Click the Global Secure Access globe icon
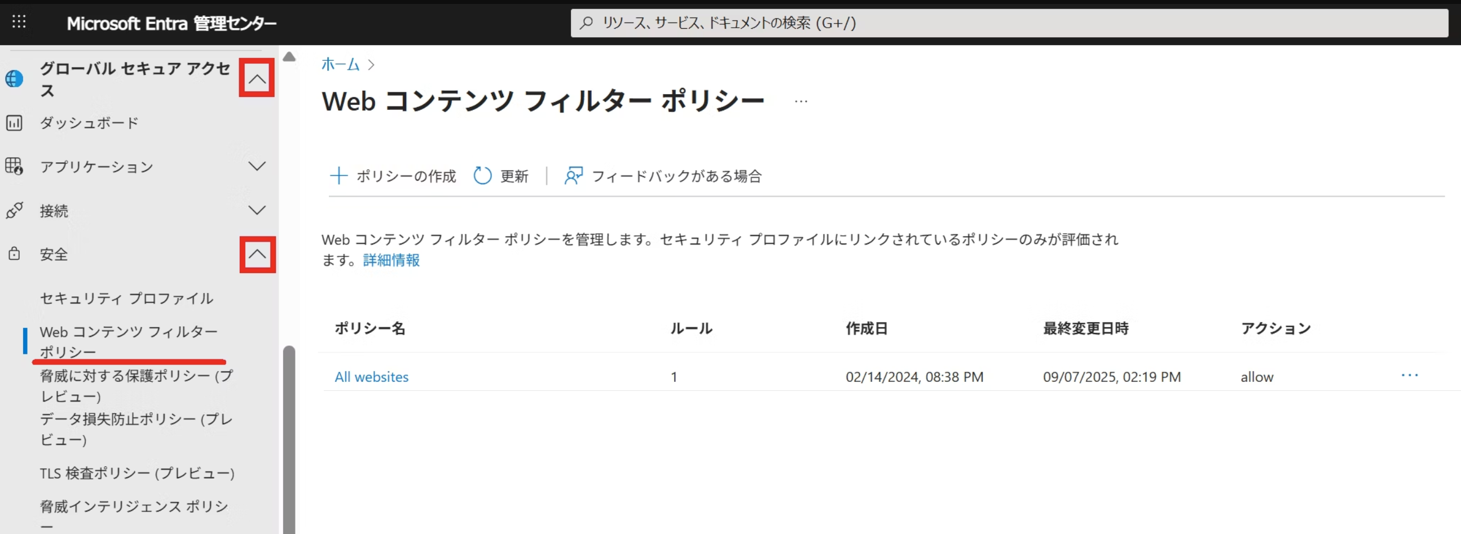 [x=14, y=79]
